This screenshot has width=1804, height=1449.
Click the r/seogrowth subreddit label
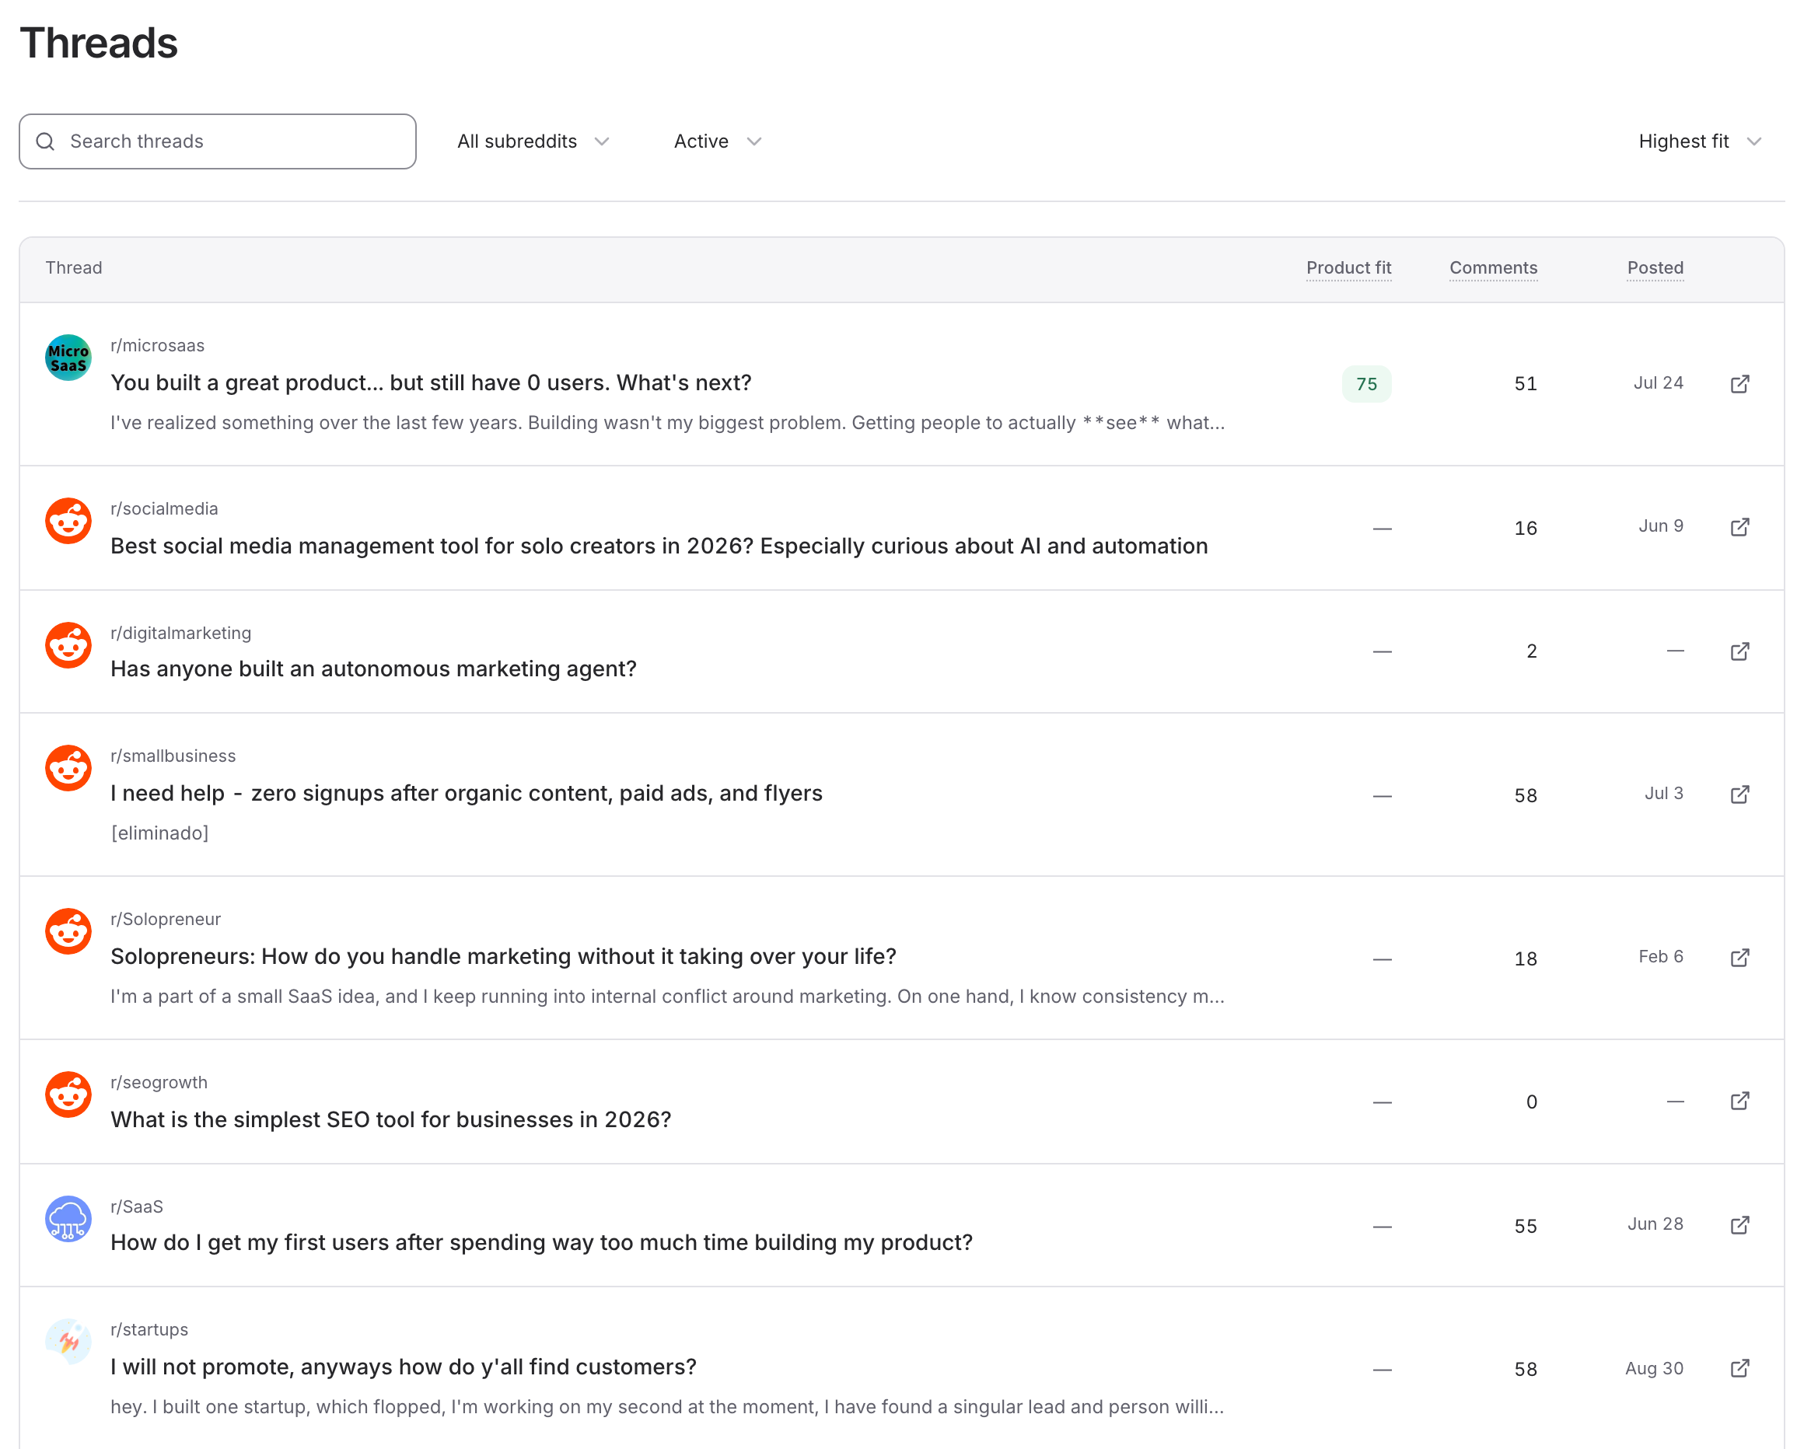[x=159, y=1083]
